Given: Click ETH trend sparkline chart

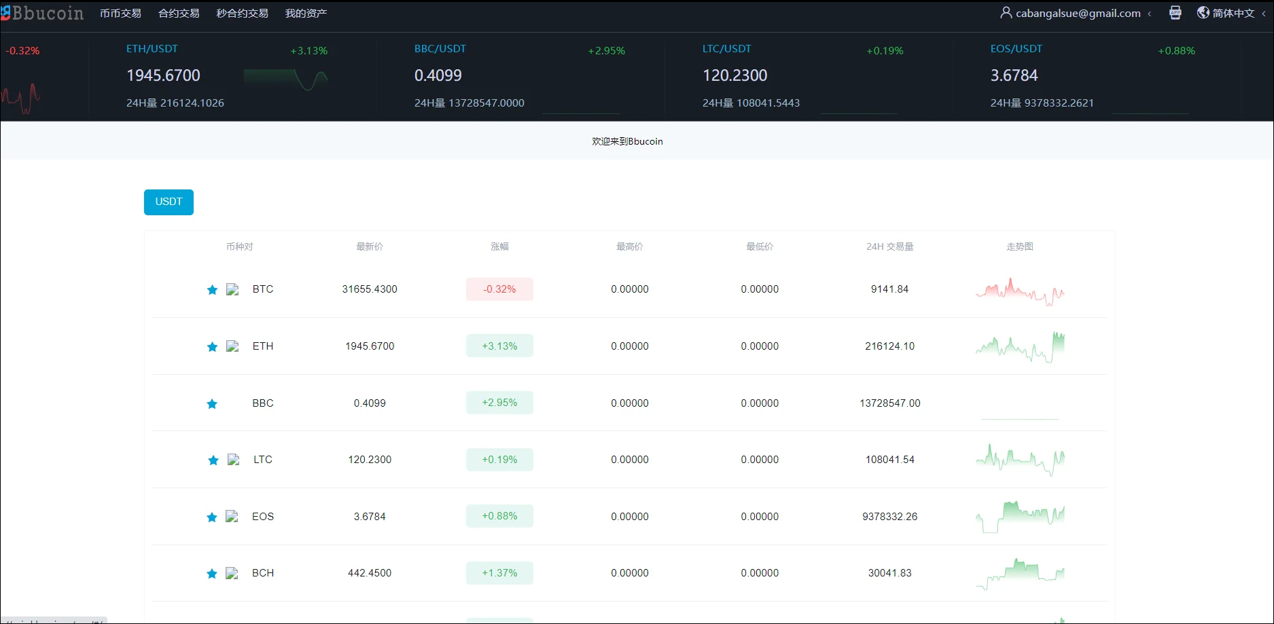Looking at the screenshot, I should (x=1020, y=347).
